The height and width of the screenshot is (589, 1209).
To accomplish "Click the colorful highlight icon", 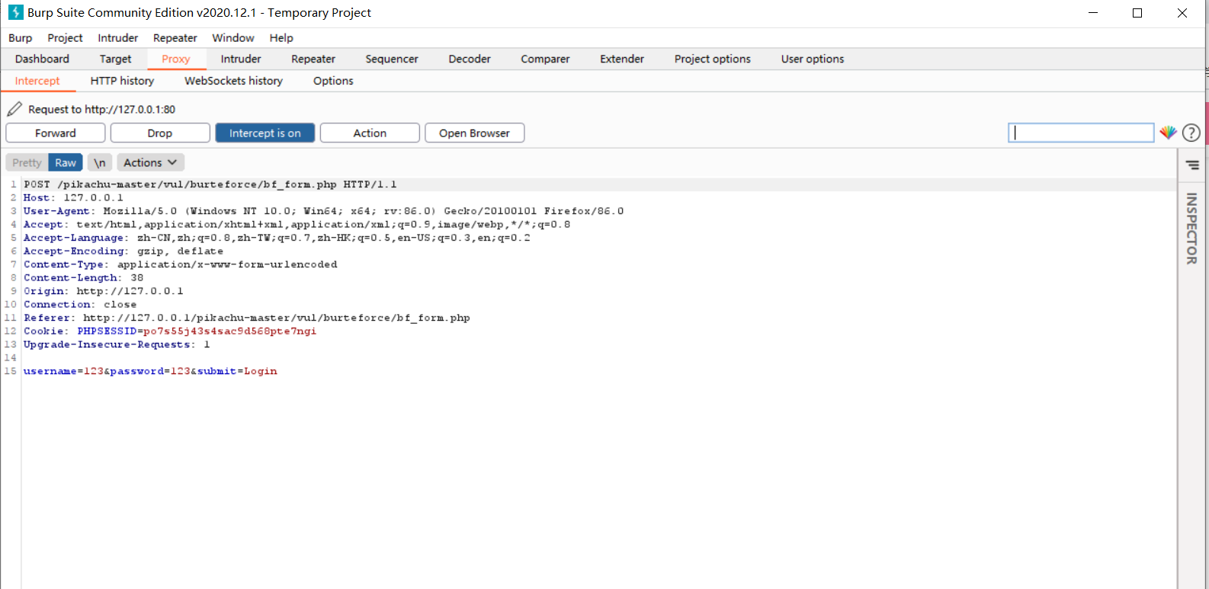I will (x=1168, y=133).
